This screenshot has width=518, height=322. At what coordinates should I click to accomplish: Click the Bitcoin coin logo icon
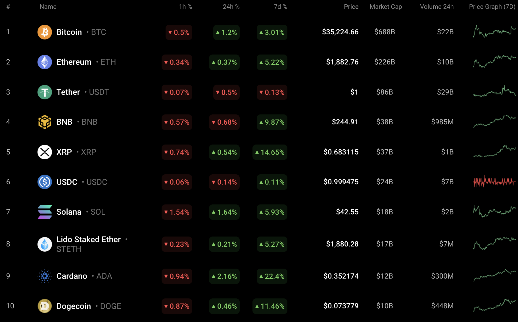click(45, 32)
